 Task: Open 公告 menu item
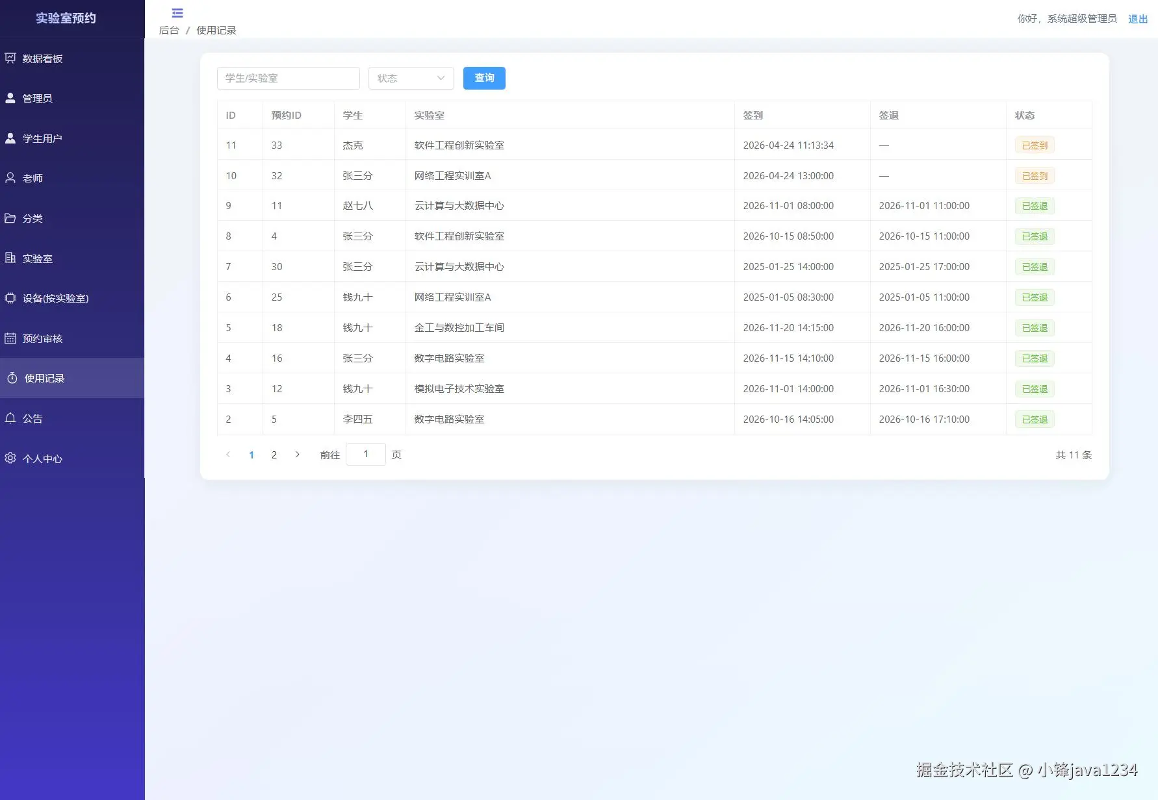[72, 418]
